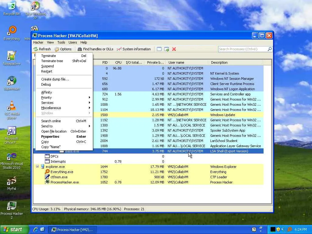Select the explorer.exe process row

point(148,167)
